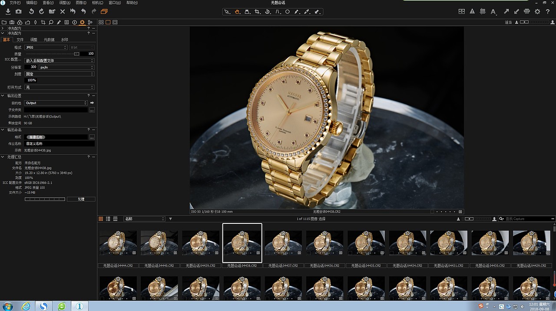Select the crop tool in cursor toolbar
556x311 pixels.
click(257, 12)
